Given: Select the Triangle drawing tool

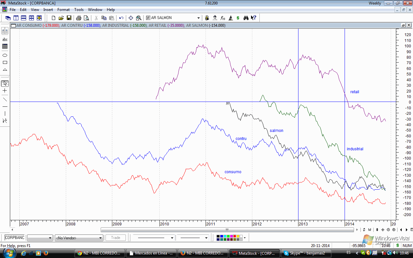Looking at the screenshot, I should point(5,70).
